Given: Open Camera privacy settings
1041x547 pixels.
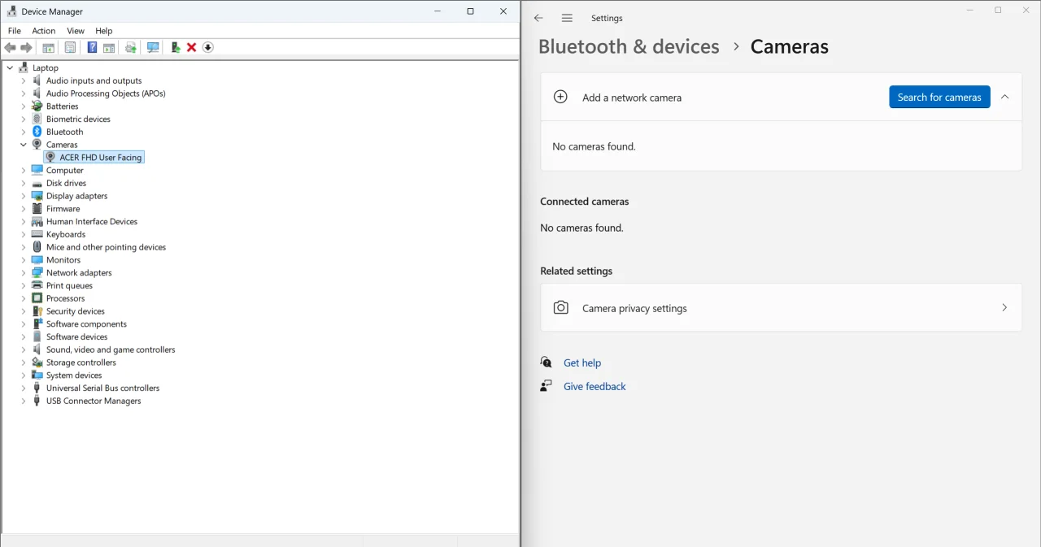Looking at the screenshot, I should point(781,308).
